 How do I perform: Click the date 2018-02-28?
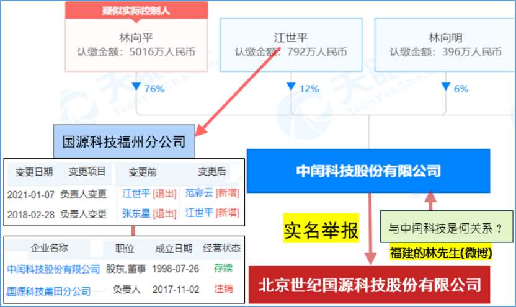[x=30, y=215]
